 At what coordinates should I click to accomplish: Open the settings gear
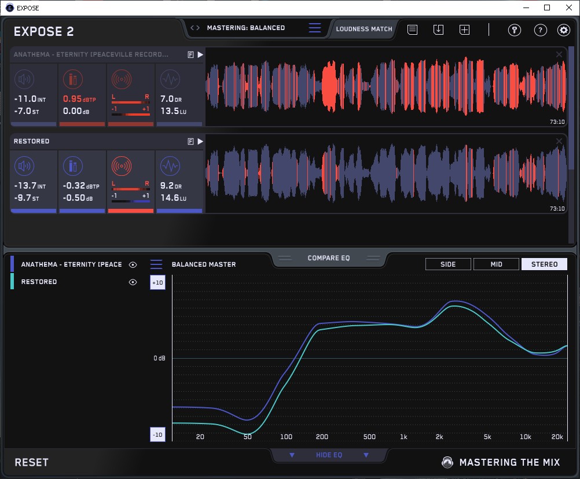click(563, 30)
